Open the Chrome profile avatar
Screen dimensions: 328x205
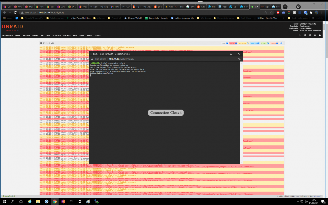[x=316, y=13]
